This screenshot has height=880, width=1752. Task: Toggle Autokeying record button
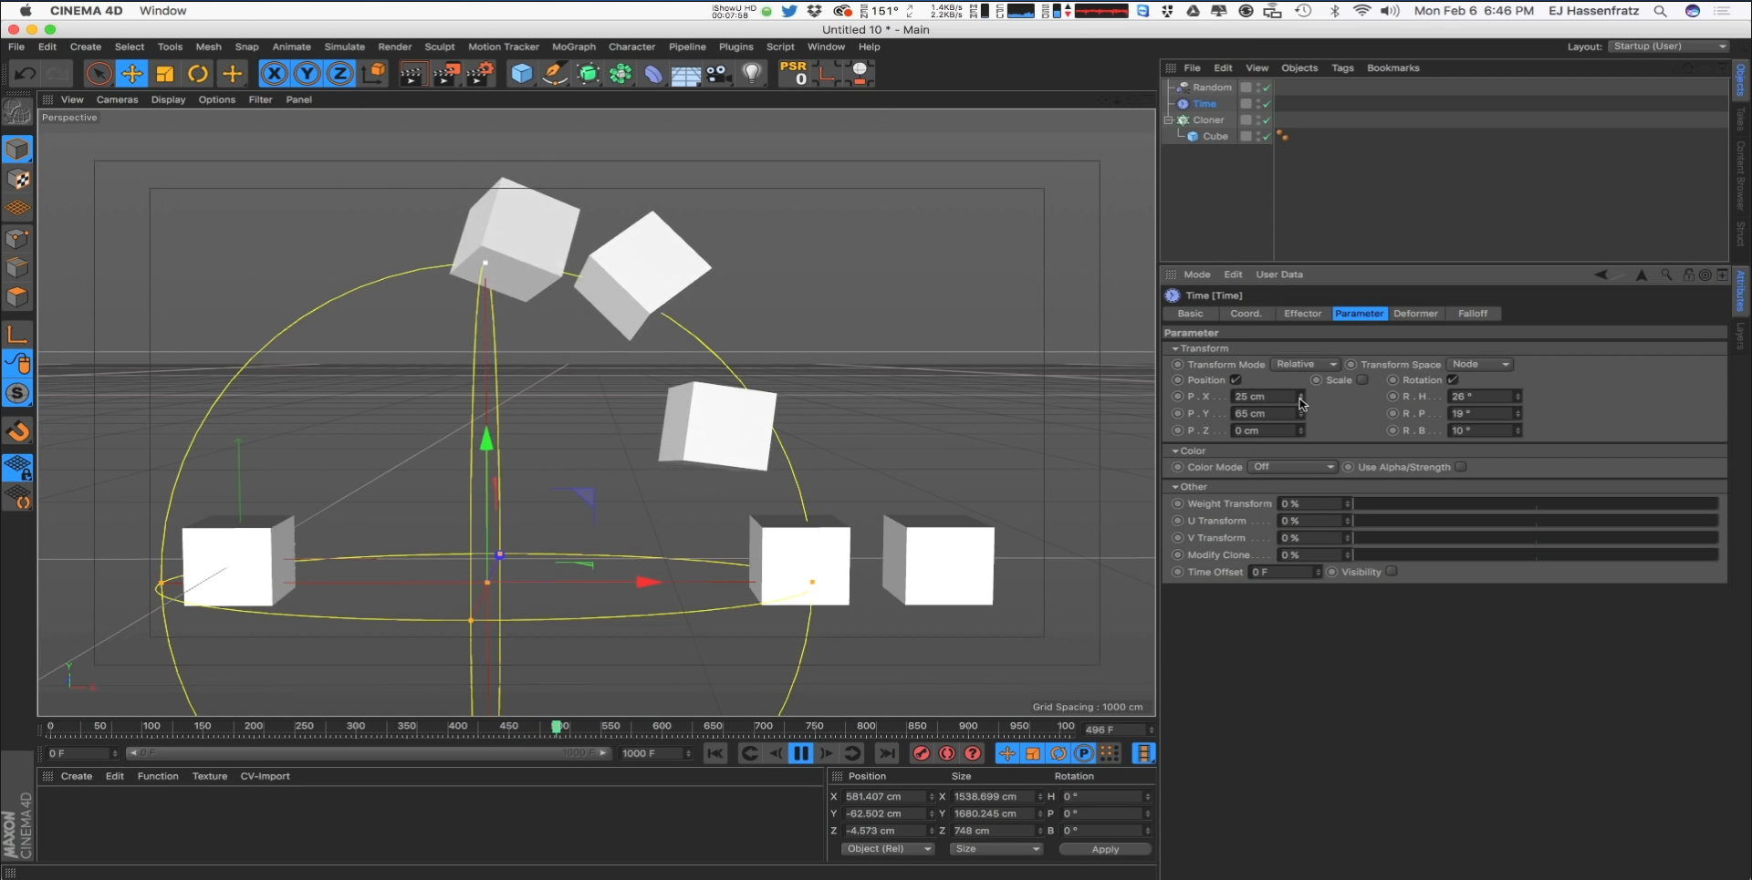pyautogui.click(x=947, y=753)
